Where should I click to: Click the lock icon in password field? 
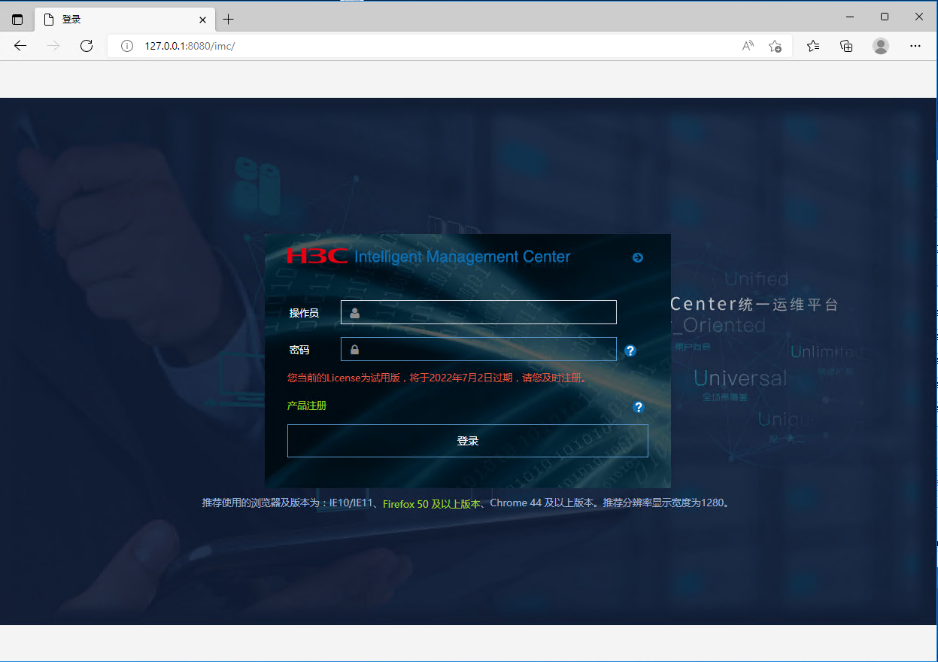pyautogui.click(x=354, y=350)
